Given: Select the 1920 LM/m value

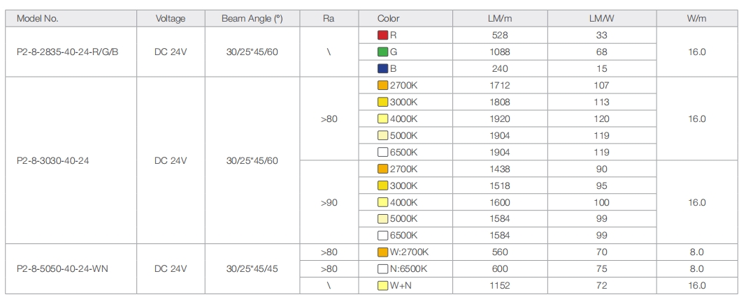Looking at the screenshot, I should pyautogui.click(x=499, y=119).
